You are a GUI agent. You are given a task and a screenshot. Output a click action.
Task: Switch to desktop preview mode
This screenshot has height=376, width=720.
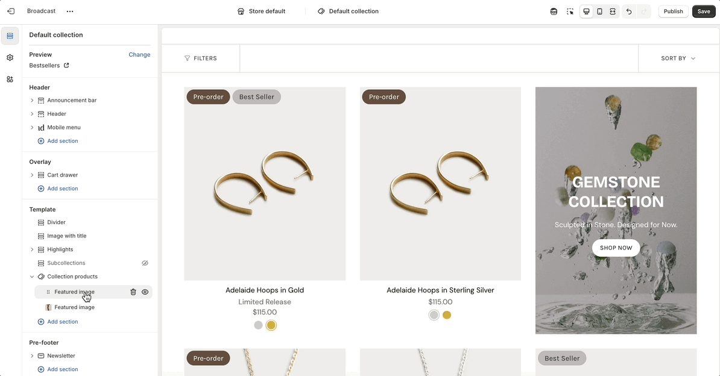586,11
